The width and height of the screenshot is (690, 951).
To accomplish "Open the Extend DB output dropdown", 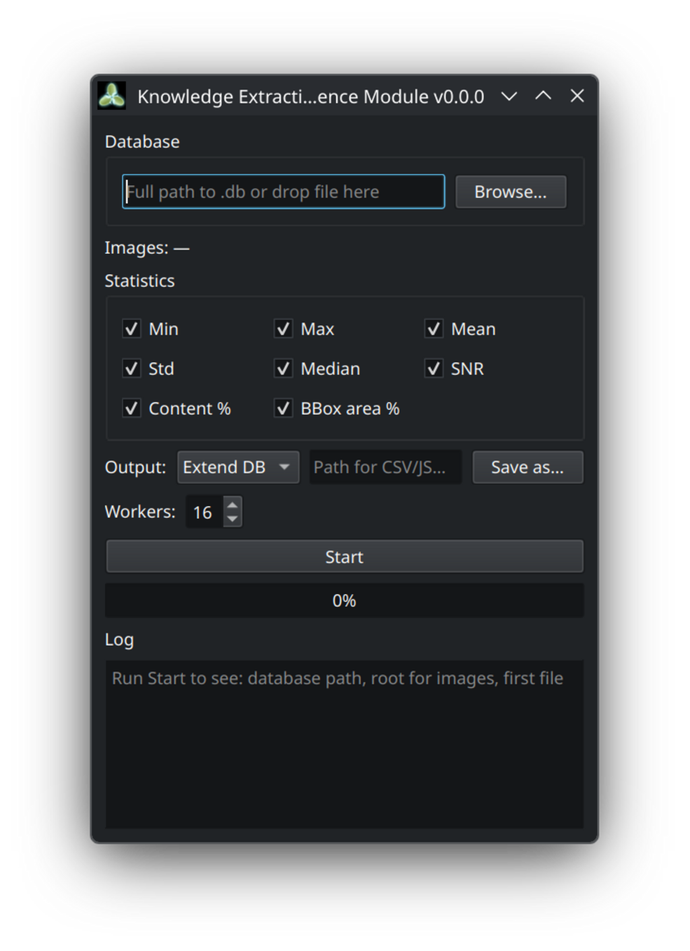I will (x=238, y=467).
